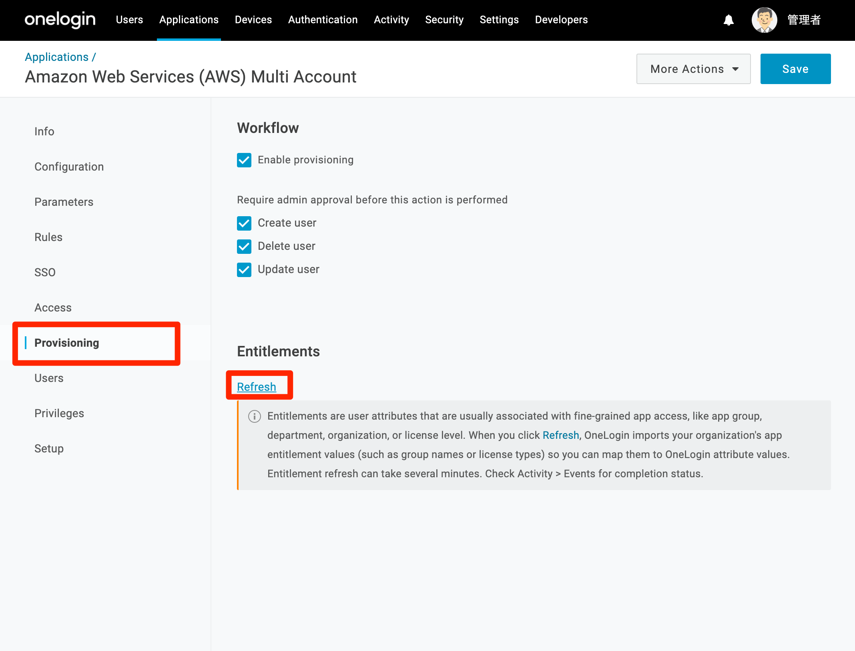Toggle the Delete user approval checkbox
The height and width of the screenshot is (651, 855).
click(244, 247)
